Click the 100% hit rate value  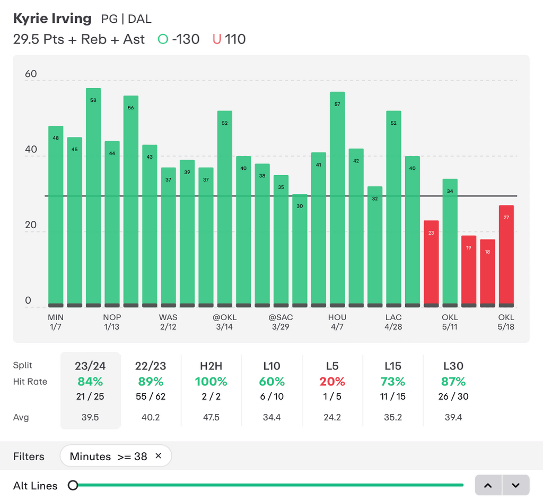(x=211, y=382)
